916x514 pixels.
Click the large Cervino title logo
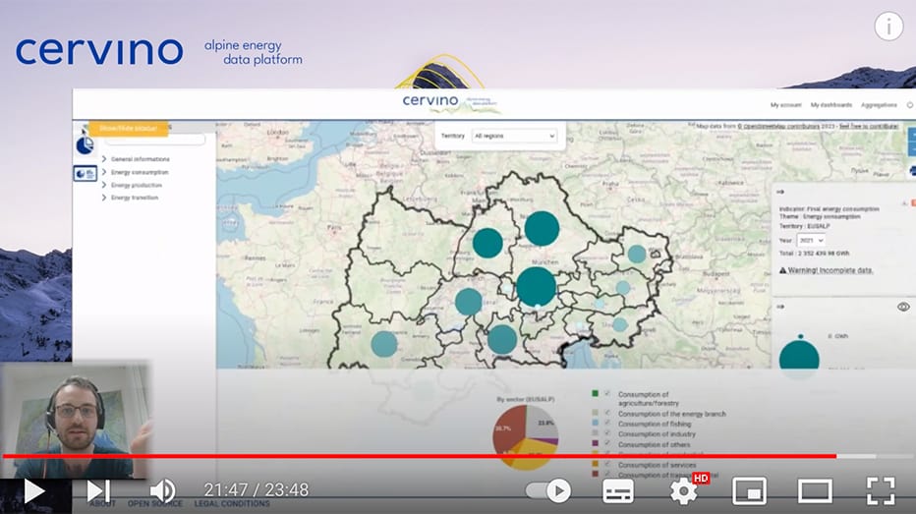(99, 51)
